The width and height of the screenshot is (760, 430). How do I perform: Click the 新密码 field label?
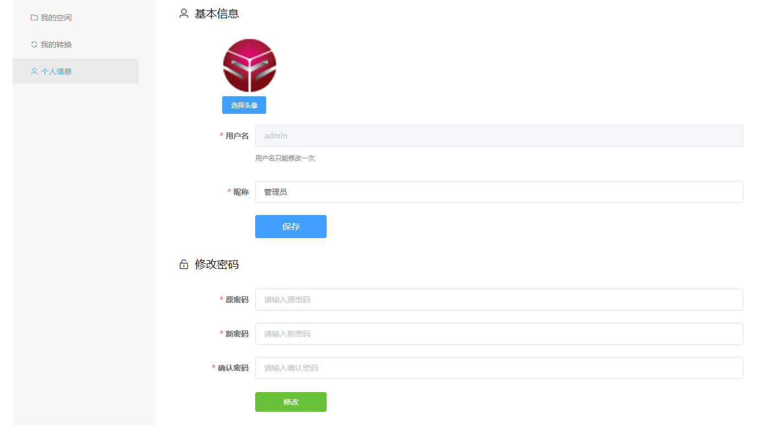[237, 334]
